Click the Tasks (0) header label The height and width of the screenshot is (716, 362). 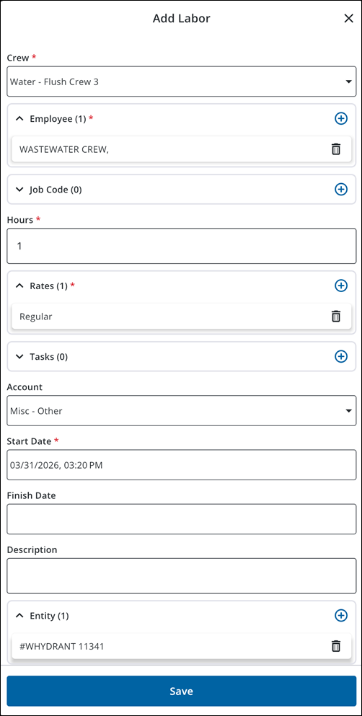[x=49, y=357]
